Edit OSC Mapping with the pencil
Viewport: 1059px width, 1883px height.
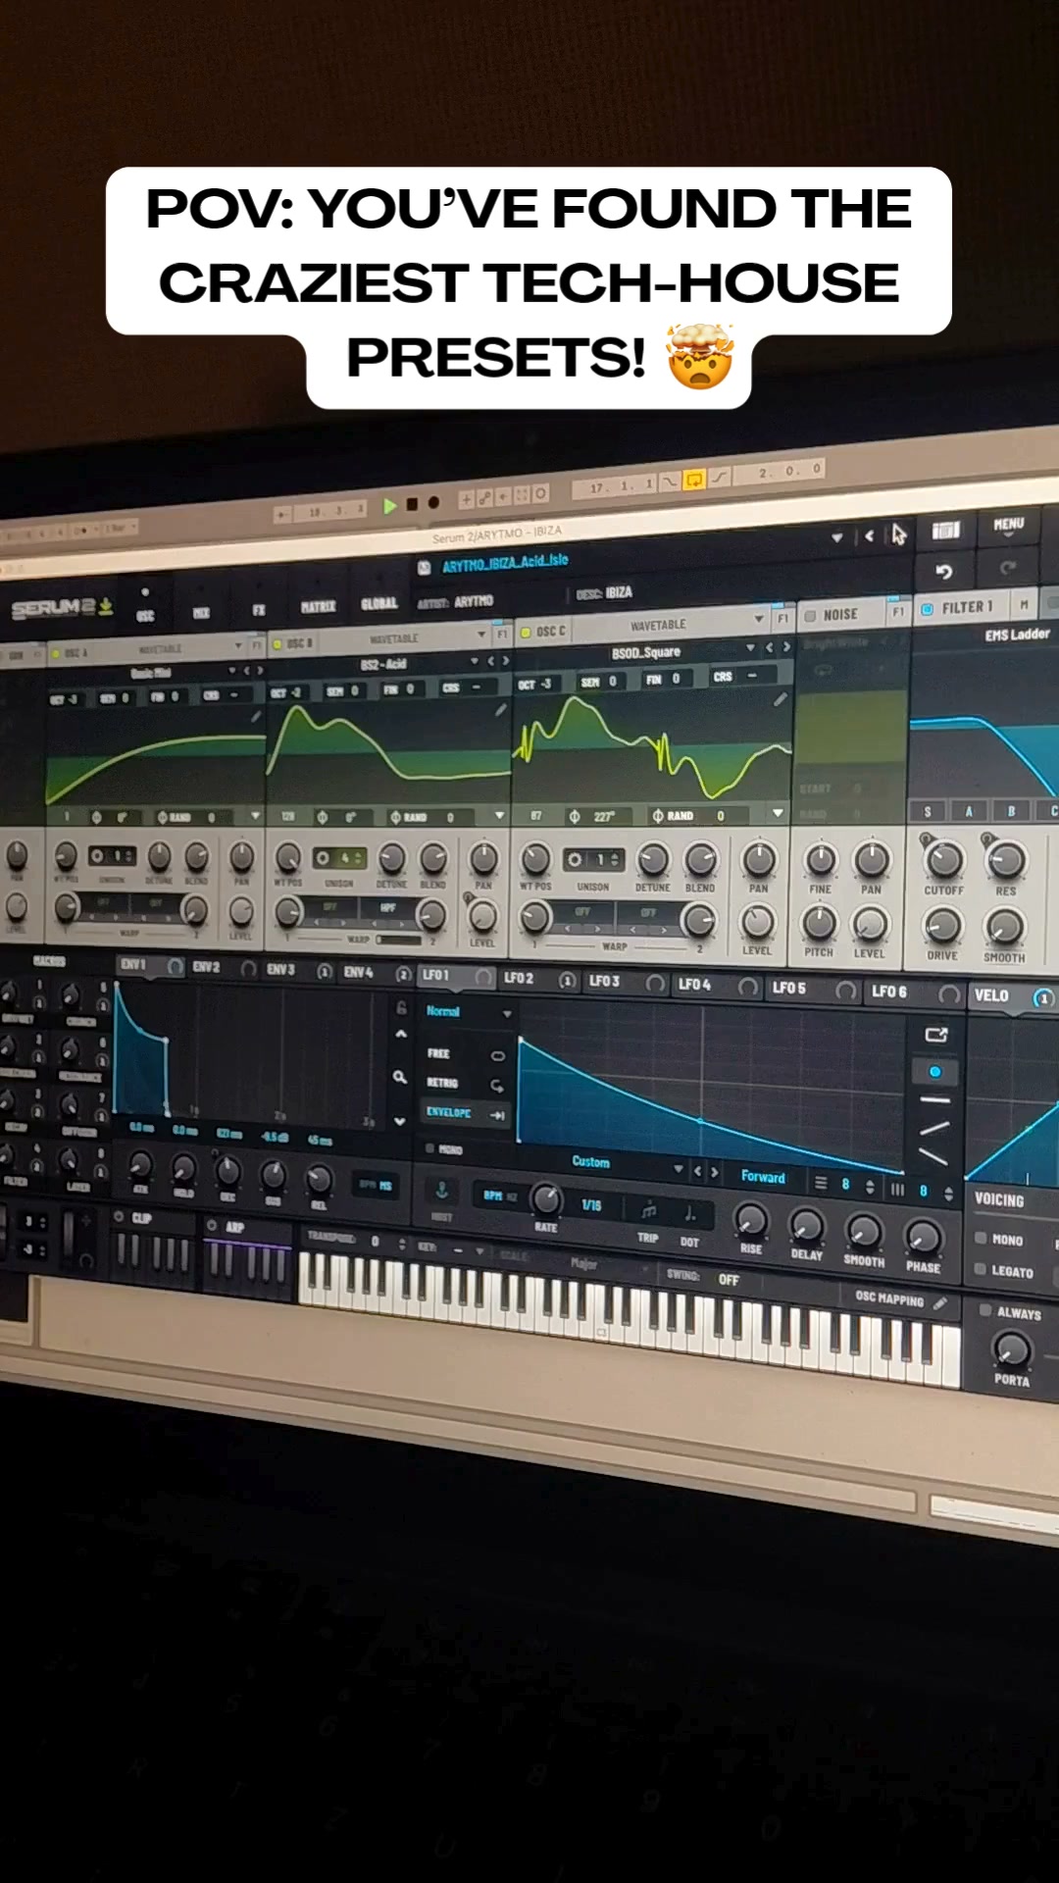(x=940, y=1303)
